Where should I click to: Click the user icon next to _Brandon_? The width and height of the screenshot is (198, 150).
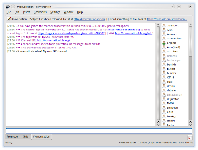click(164, 25)
